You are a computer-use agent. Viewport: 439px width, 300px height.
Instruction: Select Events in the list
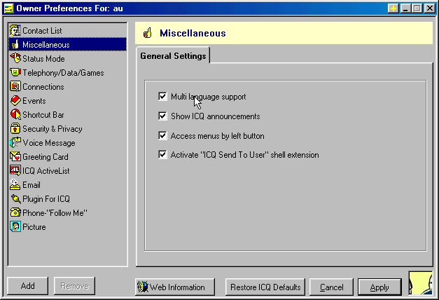pos(67,101)
